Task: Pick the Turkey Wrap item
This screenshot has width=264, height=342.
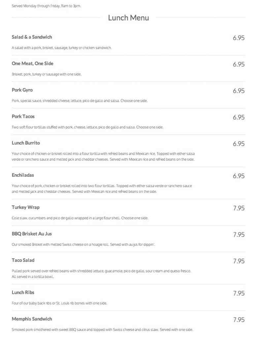Action: (25, 207)
